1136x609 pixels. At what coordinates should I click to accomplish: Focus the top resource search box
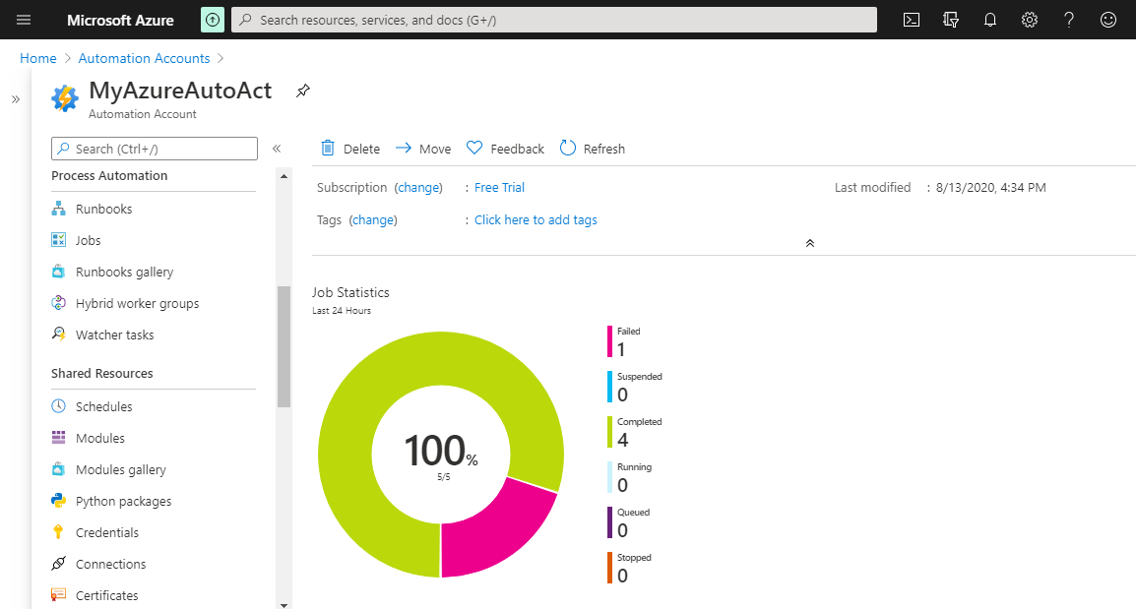click(x=553, y=20)
